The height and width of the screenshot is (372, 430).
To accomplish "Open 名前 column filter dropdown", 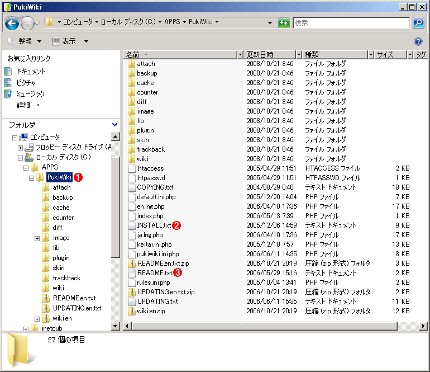I will coord(240,54).
